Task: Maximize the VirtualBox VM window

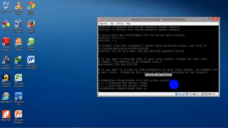Action: click(209, 19)
